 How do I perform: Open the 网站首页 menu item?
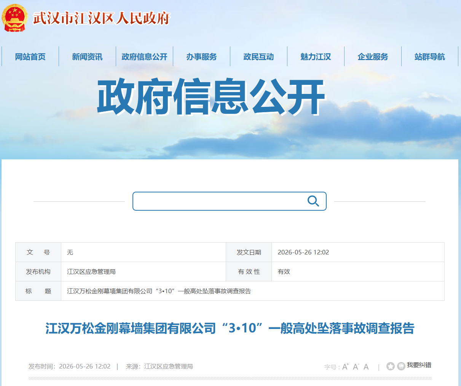tap(30, 57)
